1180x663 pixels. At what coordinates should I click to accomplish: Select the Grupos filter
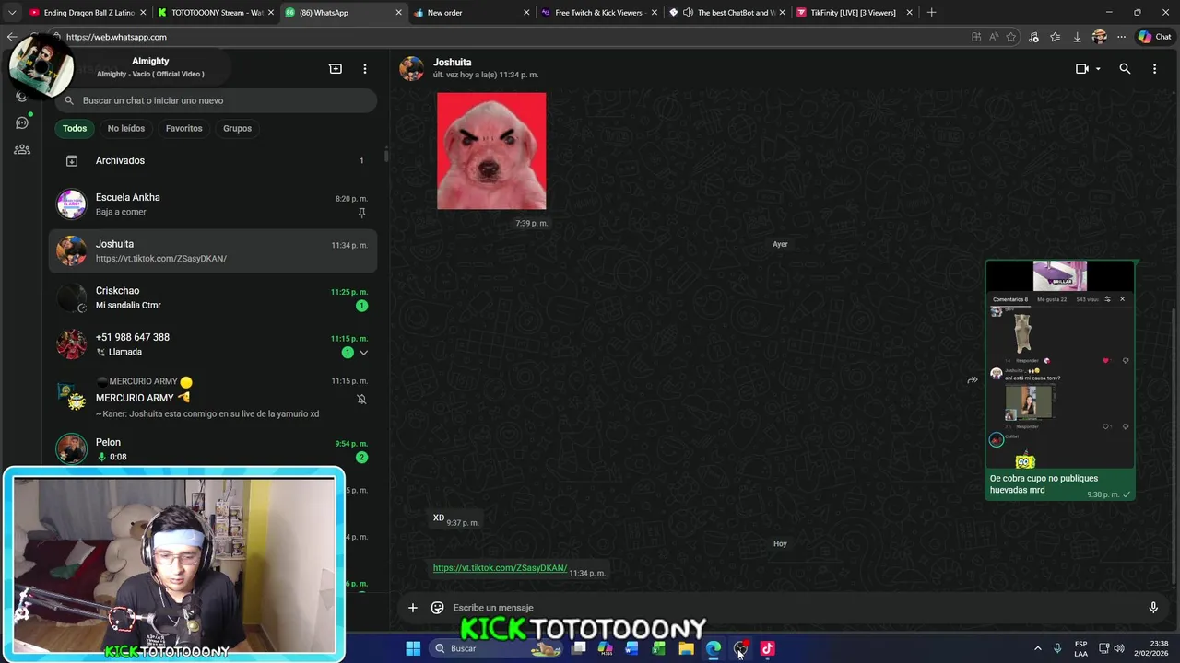[237, 128]
